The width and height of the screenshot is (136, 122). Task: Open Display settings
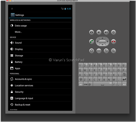(x=40, y=49)
